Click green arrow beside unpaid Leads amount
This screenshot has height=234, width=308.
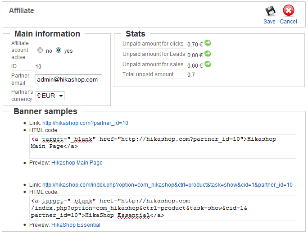coord(208,54)
